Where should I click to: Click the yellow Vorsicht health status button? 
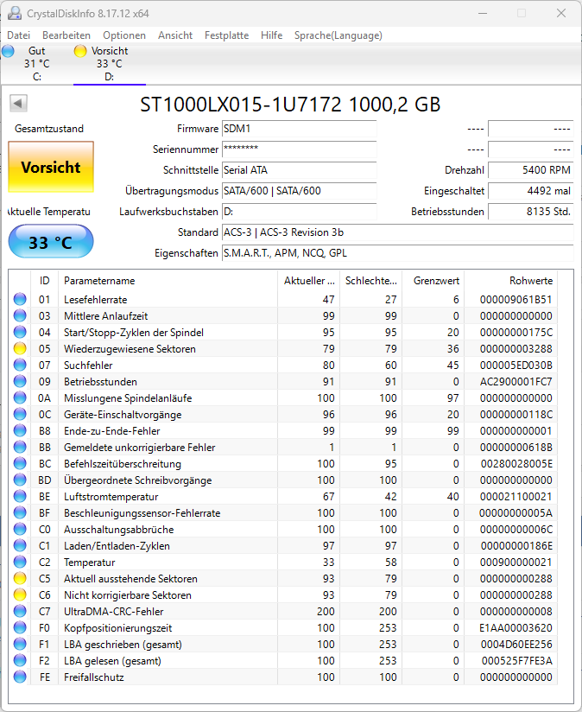[x=51, y=167]
